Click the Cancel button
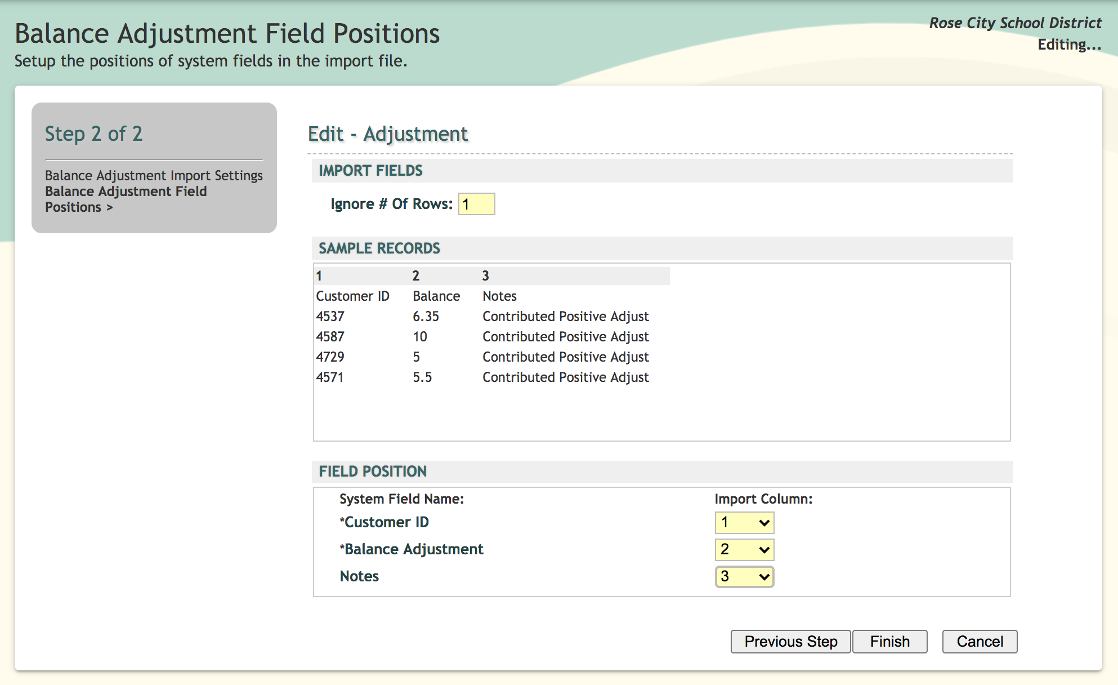This screenshot has height=685, width=1118. point(980,642)
